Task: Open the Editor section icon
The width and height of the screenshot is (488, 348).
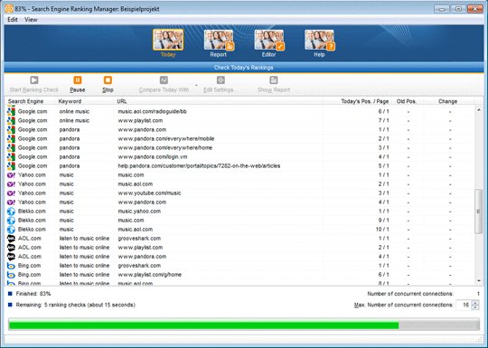Action: point(269,40)
